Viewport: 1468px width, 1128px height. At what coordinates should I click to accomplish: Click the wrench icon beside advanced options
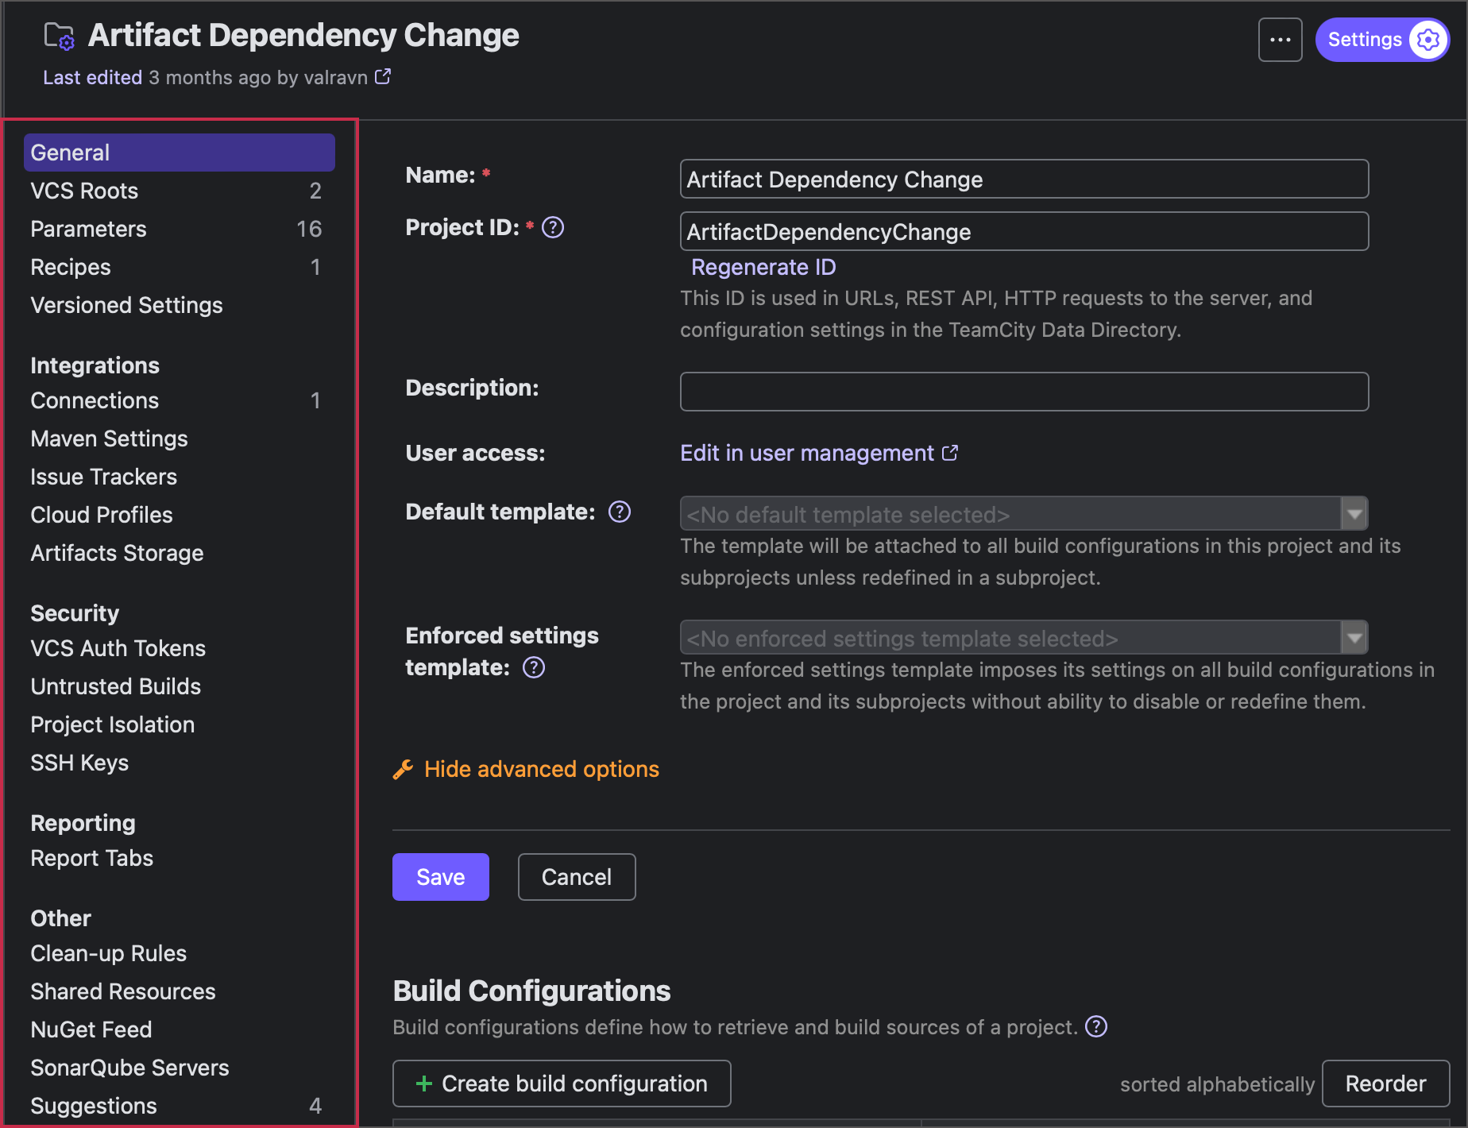point(404,768)
